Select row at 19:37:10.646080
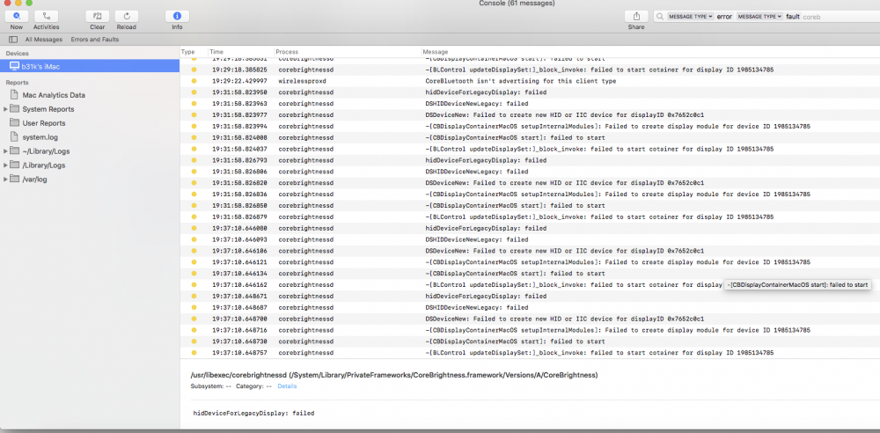880x433 pixels. coord(530,228)
